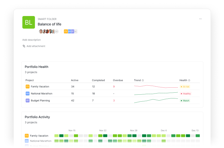Viewport: 224px width, 148px height.
Task: Open Budget Planning in the Portfolio Health table
Action: [x=40, y=101]
